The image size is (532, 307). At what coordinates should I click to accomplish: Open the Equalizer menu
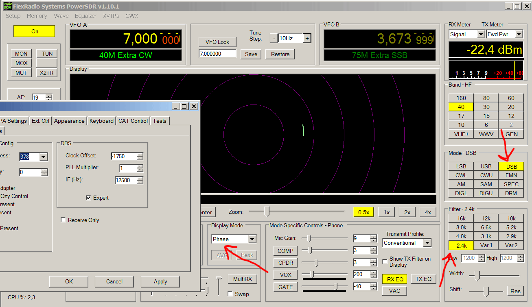coord(85,16)
